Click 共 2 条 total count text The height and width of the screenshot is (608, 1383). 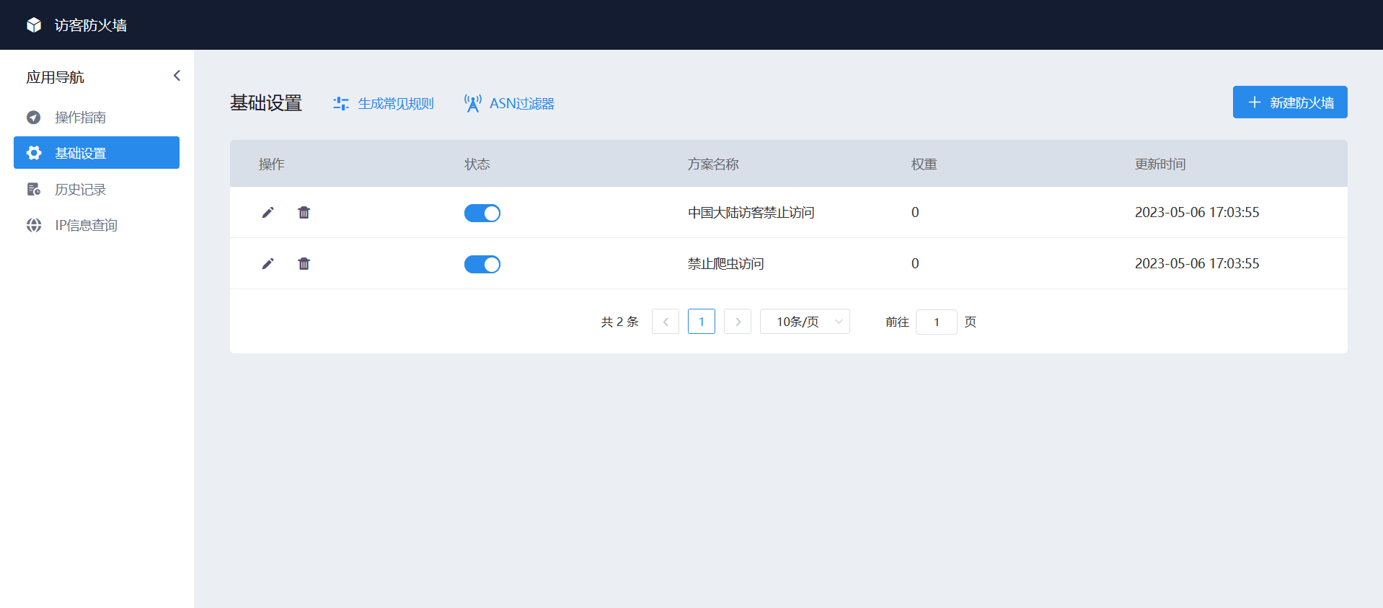620,322
